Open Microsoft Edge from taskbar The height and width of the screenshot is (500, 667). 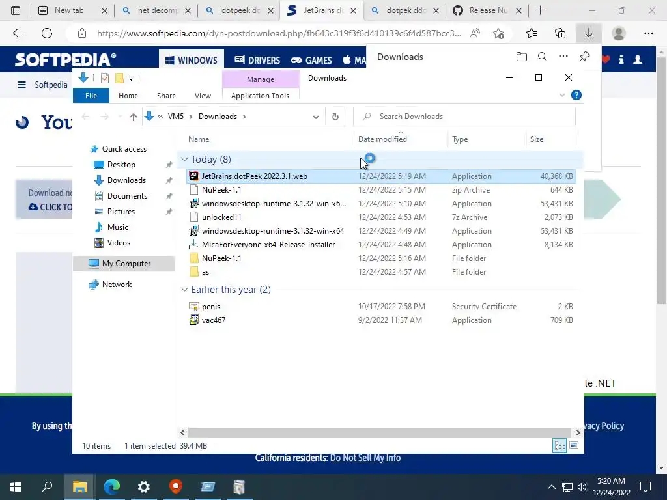click(112, 487)
